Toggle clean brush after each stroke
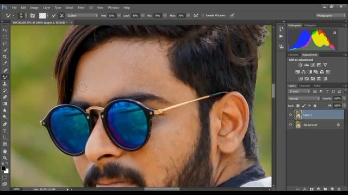The height and width of the screenshot is (195, 348). (61, 16)
